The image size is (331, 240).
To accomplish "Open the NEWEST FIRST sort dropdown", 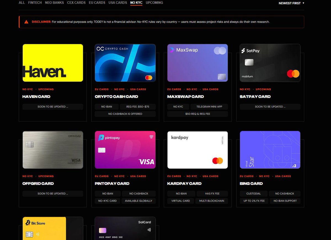I will (x=292, y=3).
